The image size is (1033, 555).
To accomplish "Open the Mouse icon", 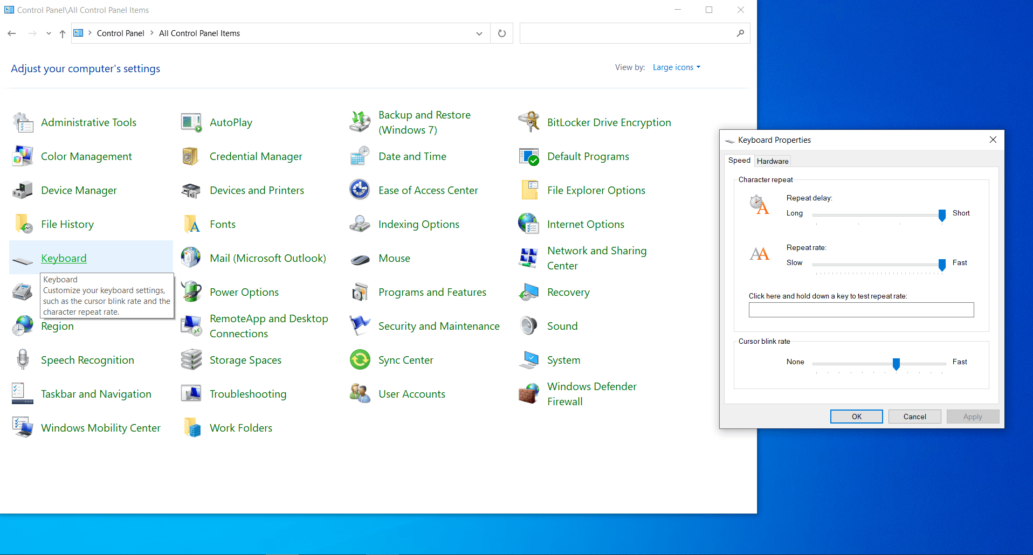I will click(x=360, y=259).
